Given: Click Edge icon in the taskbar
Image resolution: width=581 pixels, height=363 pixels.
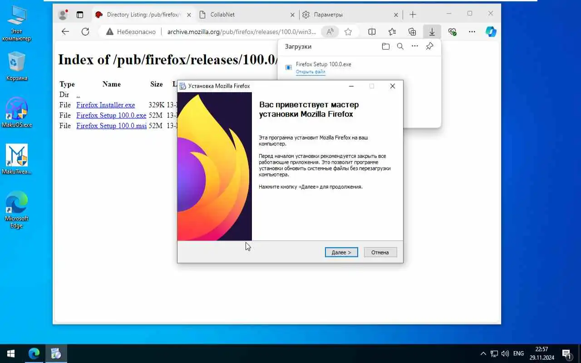Looking at the screenshot, I should pyautogui.click(x=34, y=353).
